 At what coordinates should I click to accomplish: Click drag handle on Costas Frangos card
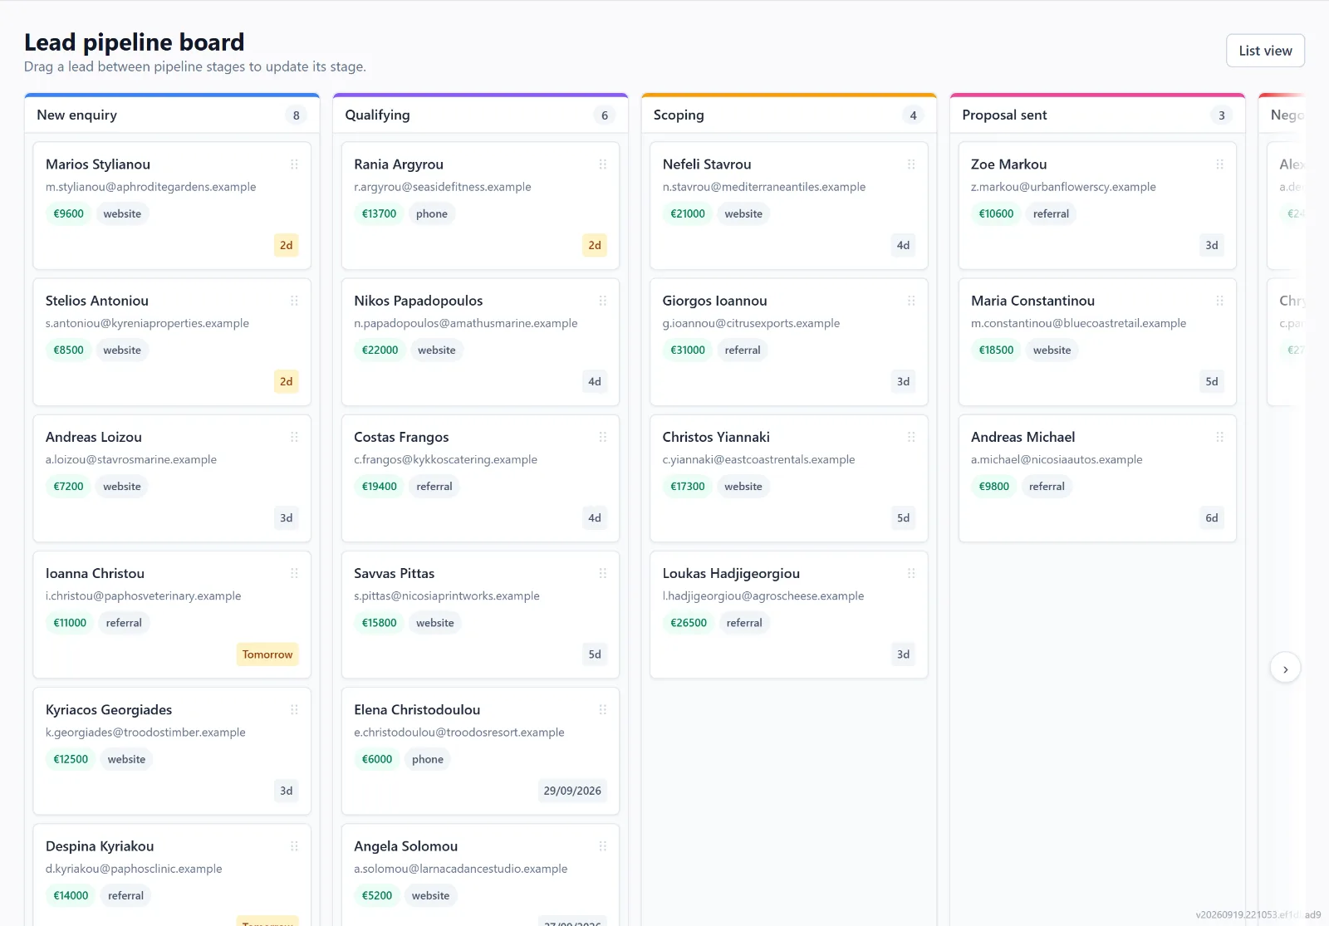click(x=603, y=437)
